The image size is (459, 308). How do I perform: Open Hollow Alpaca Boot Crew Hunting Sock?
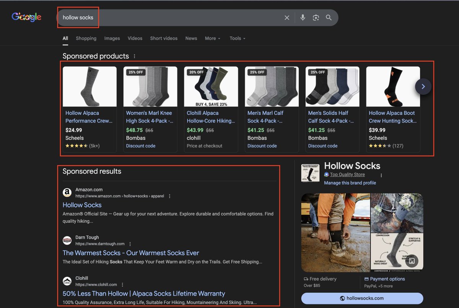click(393, 117)
